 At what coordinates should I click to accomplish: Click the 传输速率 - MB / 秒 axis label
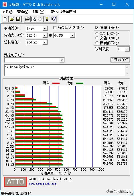(56, 173)
